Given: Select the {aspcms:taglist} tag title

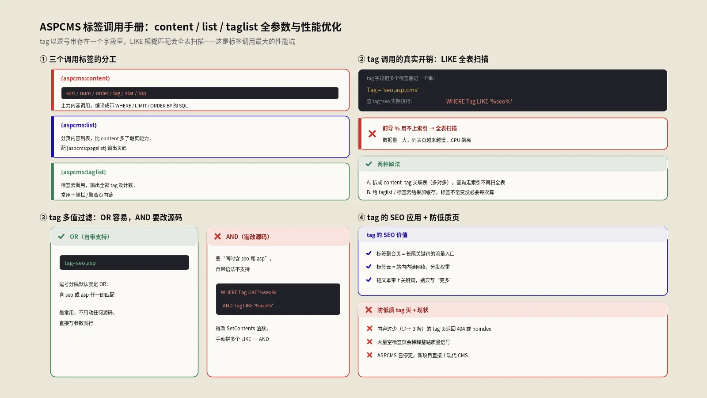Looking at the screenshot, I should pos(84,172).
